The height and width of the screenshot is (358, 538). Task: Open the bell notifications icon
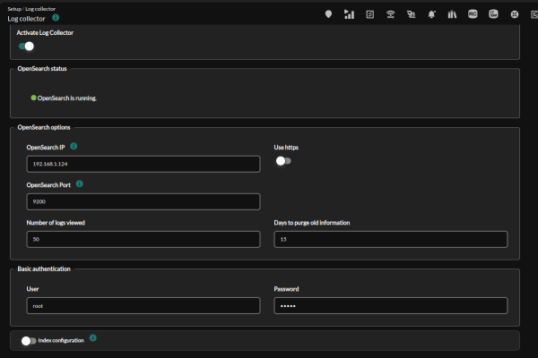pos(431,14)
